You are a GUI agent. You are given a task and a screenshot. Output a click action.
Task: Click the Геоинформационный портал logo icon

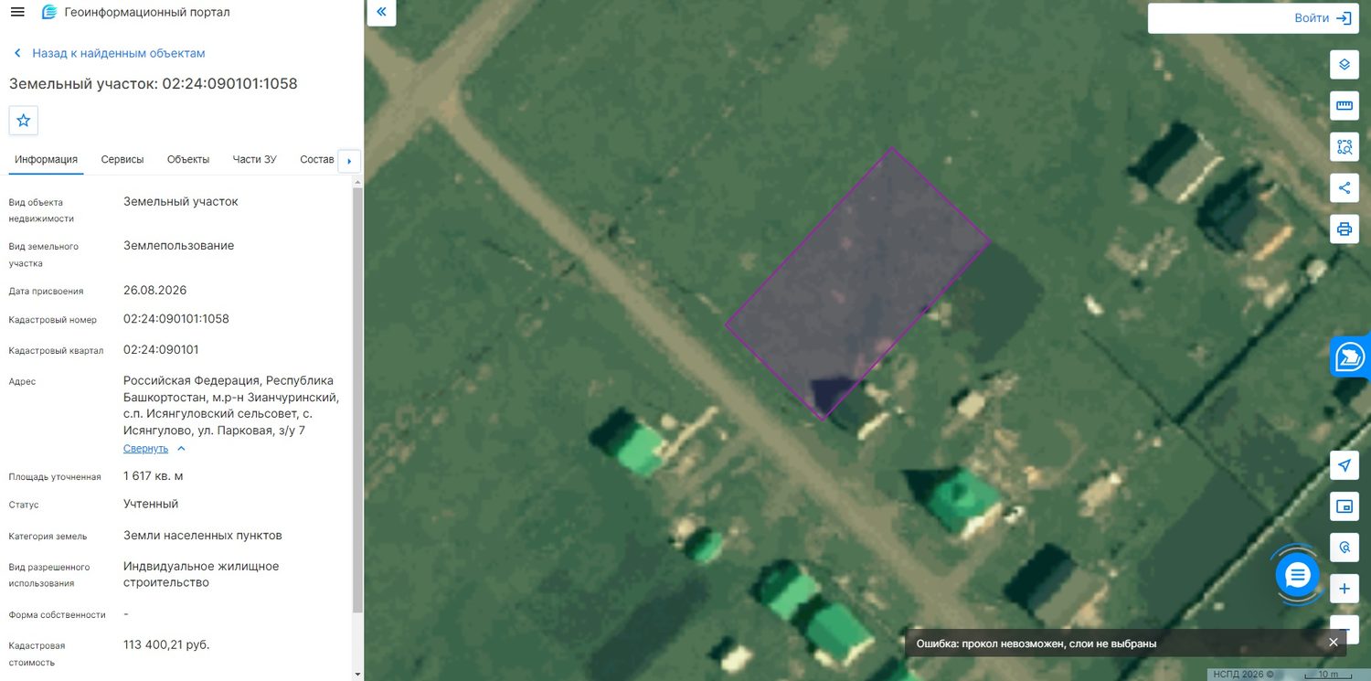pyautogui.click(x=49, y=12)
